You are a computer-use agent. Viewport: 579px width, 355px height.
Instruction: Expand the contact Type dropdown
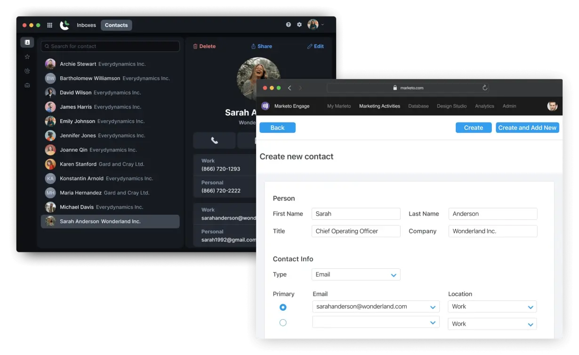coord(394,275)
